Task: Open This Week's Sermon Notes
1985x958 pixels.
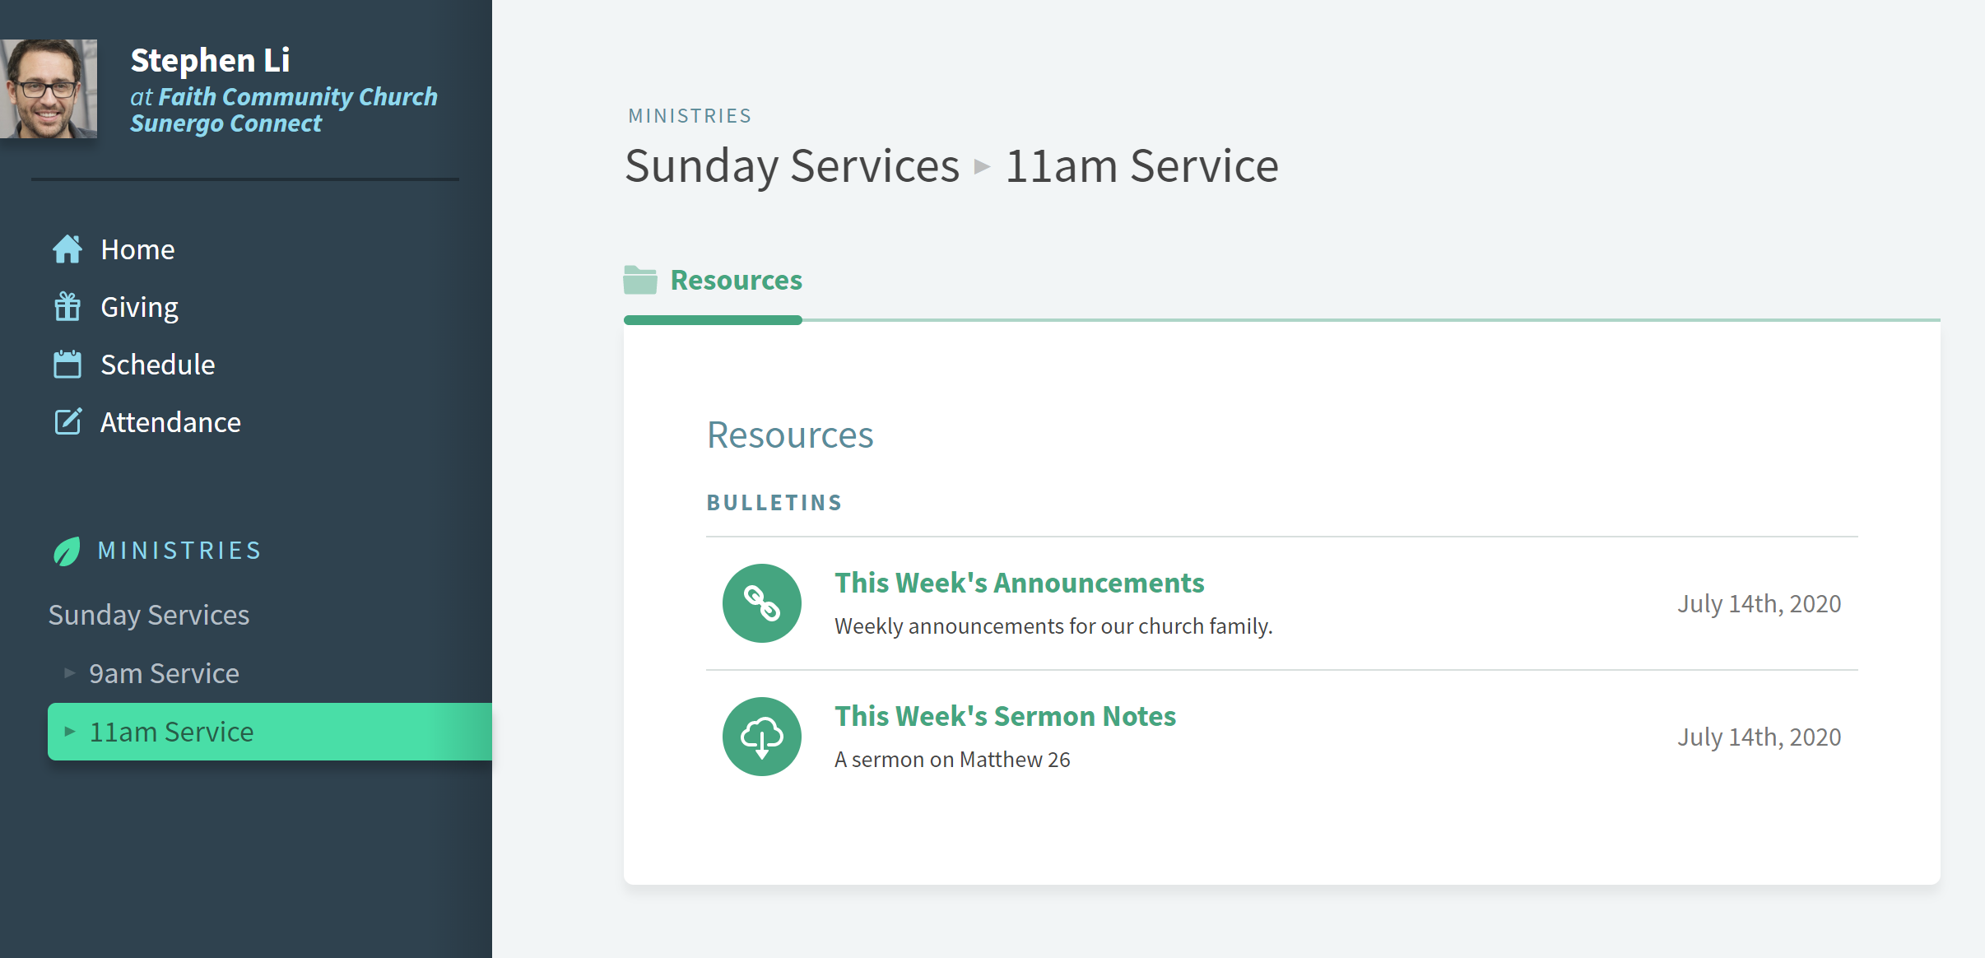Action: [1004, 715]
